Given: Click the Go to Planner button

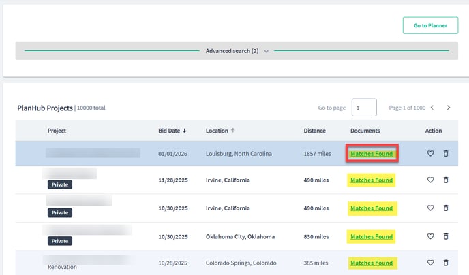Looking at the screenshot, I should [430, 25].
